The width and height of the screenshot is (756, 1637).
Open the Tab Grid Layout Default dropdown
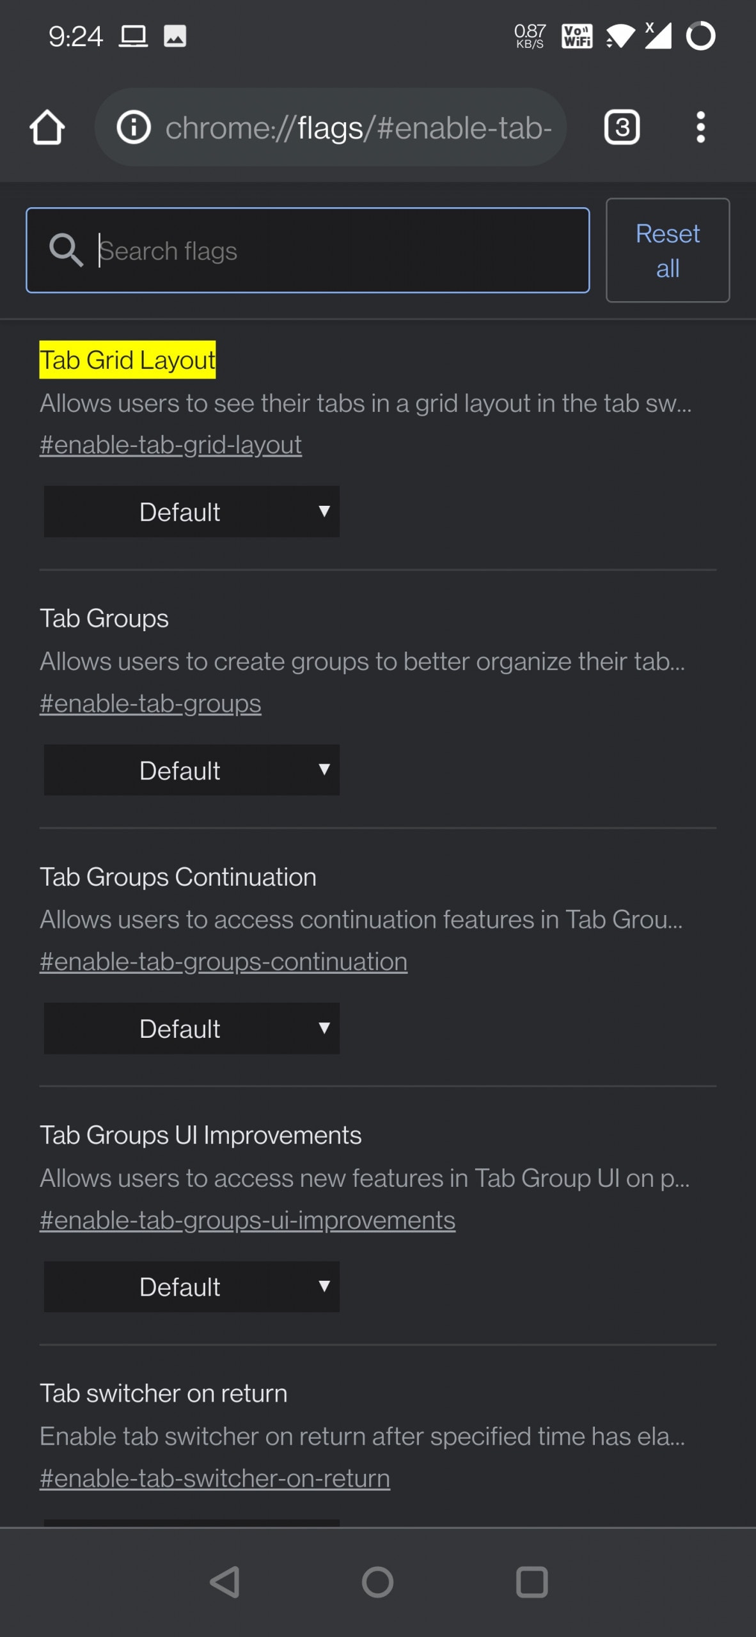click(191, 512)
